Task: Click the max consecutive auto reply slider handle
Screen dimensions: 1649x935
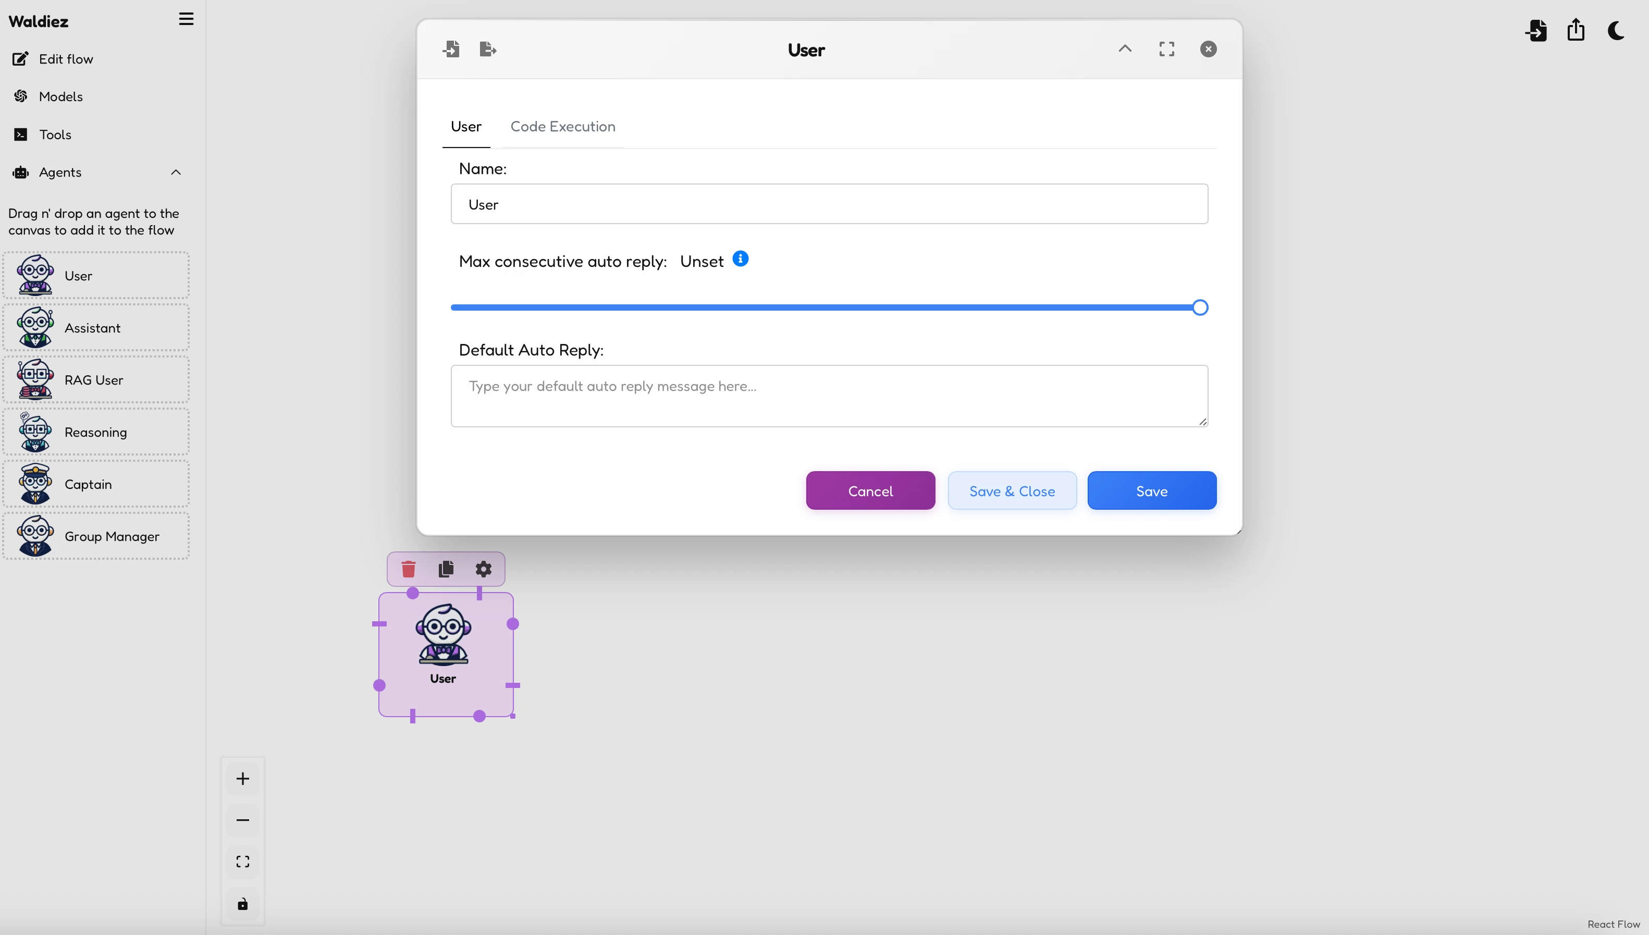Action: [x=1200, y=307]
